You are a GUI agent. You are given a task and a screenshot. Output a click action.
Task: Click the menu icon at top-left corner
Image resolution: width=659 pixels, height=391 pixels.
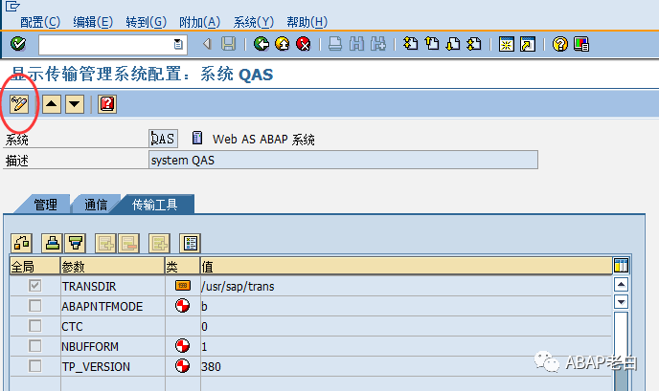coord(12,7)
